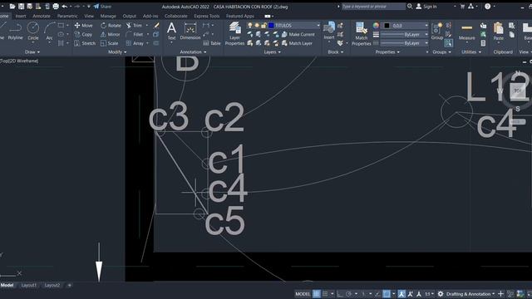The height and width of the screenshot is (299, 532).
Task: Click the Share button
Action: [x=102, y=6]
